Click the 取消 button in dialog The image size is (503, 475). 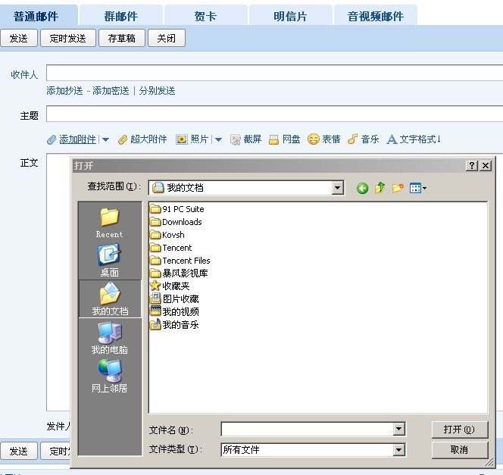[x=459, y=450]
